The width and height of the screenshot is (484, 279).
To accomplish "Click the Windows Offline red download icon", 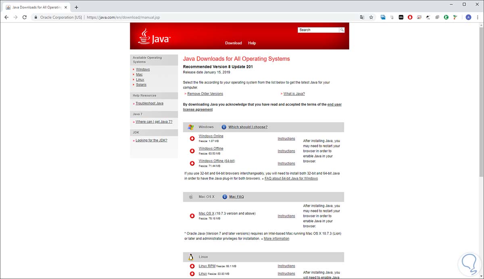I will 192,151.
